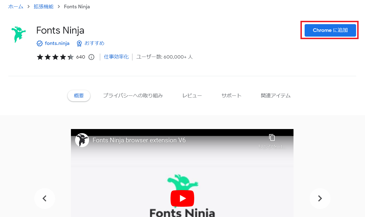
Task: Play the YouTube video preview
Action: click(182, 198)
